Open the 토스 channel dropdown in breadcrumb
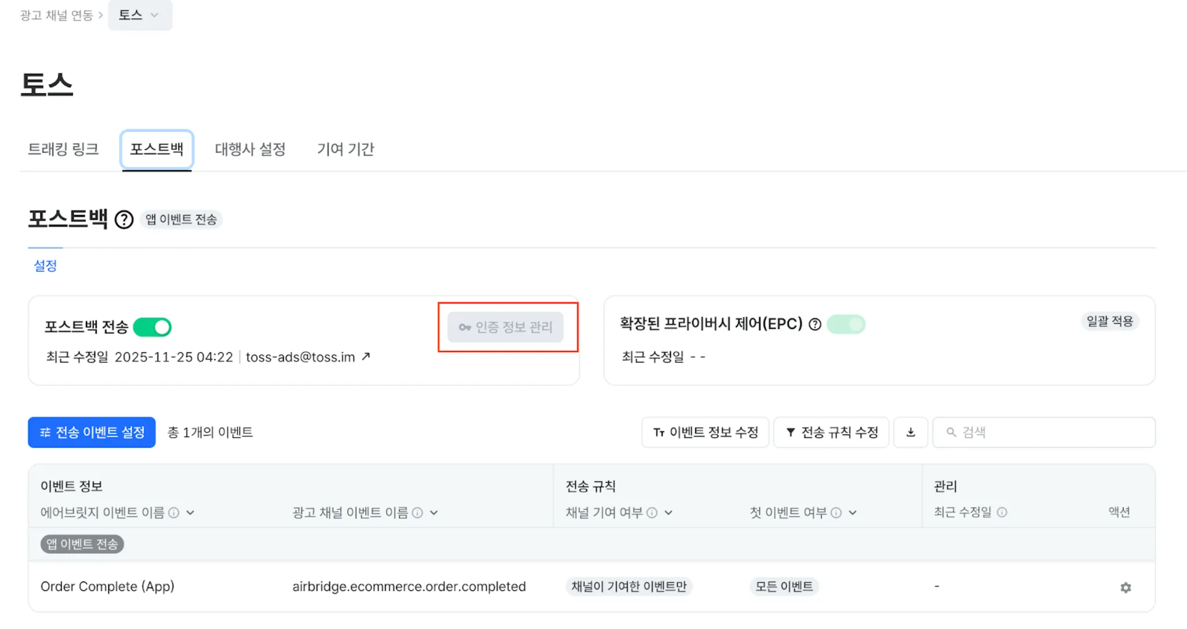Viewport: 1187px width, 629px height. [140, 16]
